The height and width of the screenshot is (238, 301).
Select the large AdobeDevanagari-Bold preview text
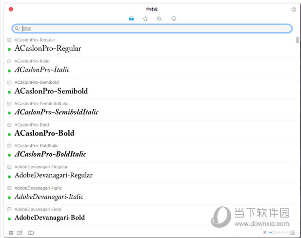tap(50, 218)
